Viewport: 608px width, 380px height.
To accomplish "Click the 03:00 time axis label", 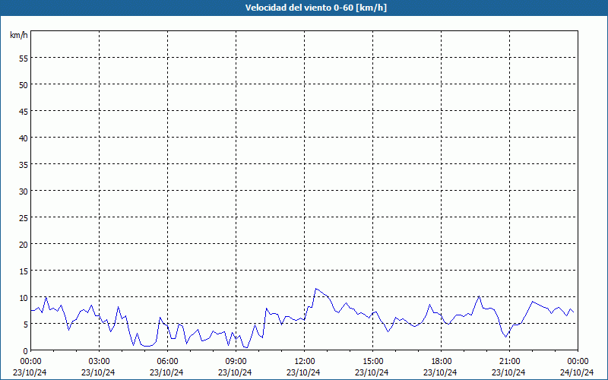I will pos(100,362).
